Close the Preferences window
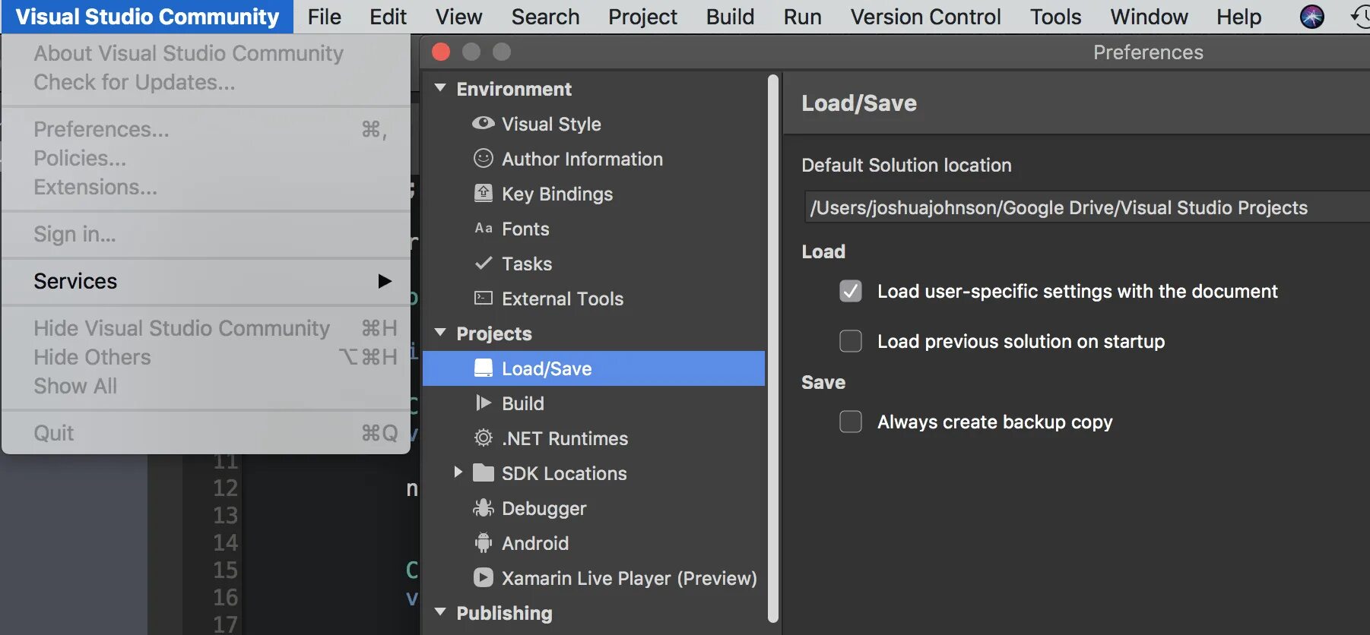This screenshot has height=635, width=1370. click(x=441, y=52)
